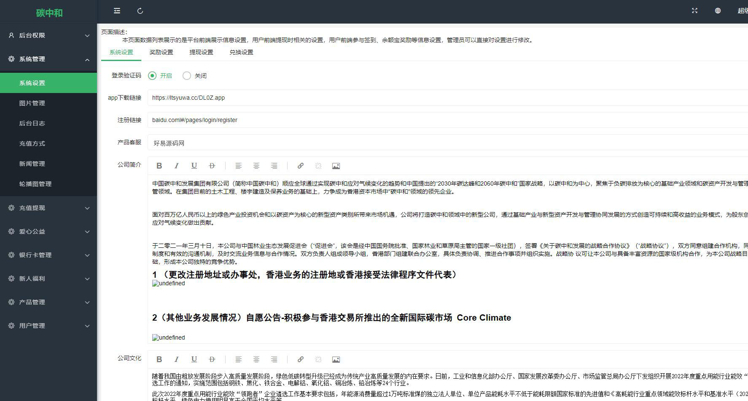The width and height of the screenshot is (748, 401).
Task: Click the 产品客服 input field
Action: click(448, 143)
